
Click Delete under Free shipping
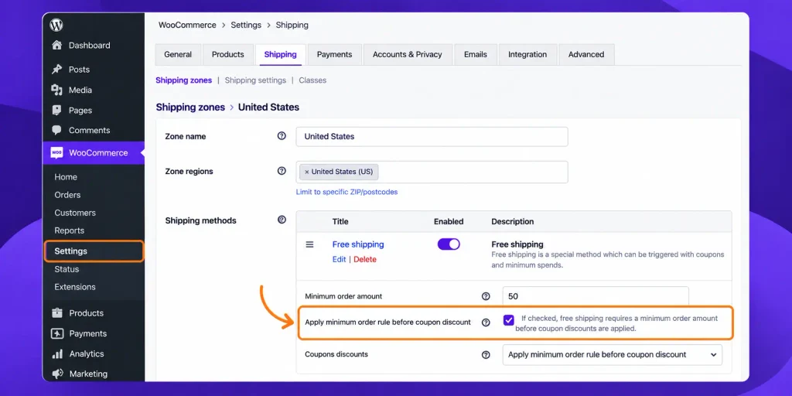(x=365, y=259)
